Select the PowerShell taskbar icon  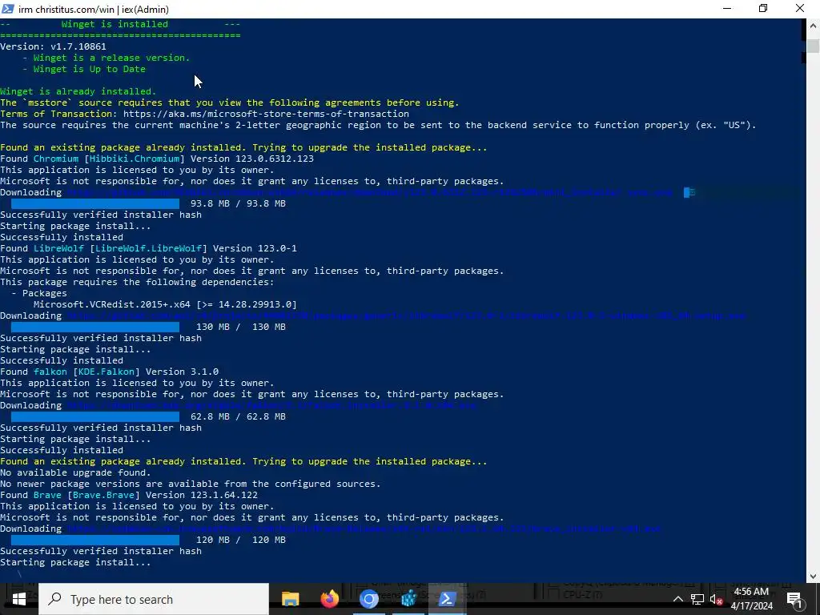[447, 599]
